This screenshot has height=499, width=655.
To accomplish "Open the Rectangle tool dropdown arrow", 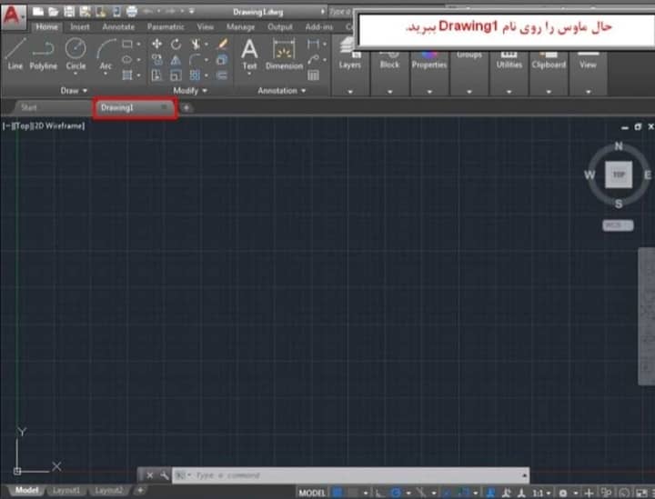I will (138, 44).
